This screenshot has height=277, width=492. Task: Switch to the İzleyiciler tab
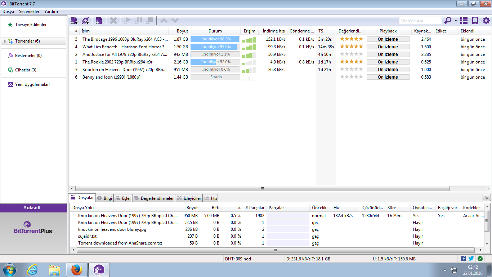pyautogui.click(x=189, y=198)
